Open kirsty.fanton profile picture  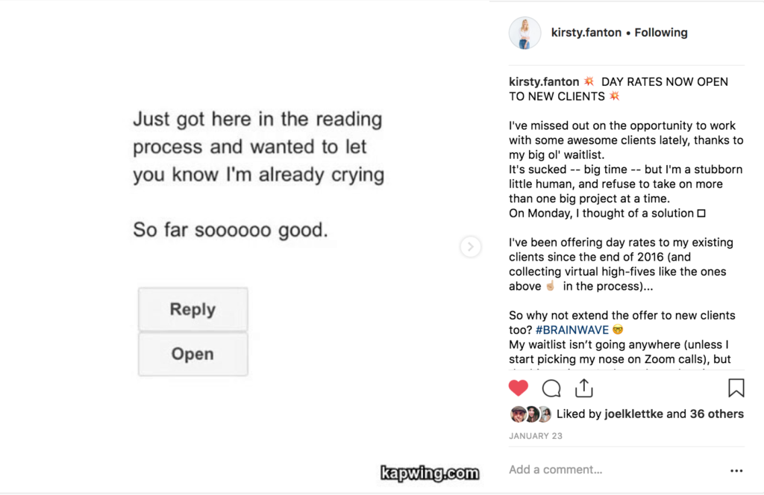coord(525,33)
